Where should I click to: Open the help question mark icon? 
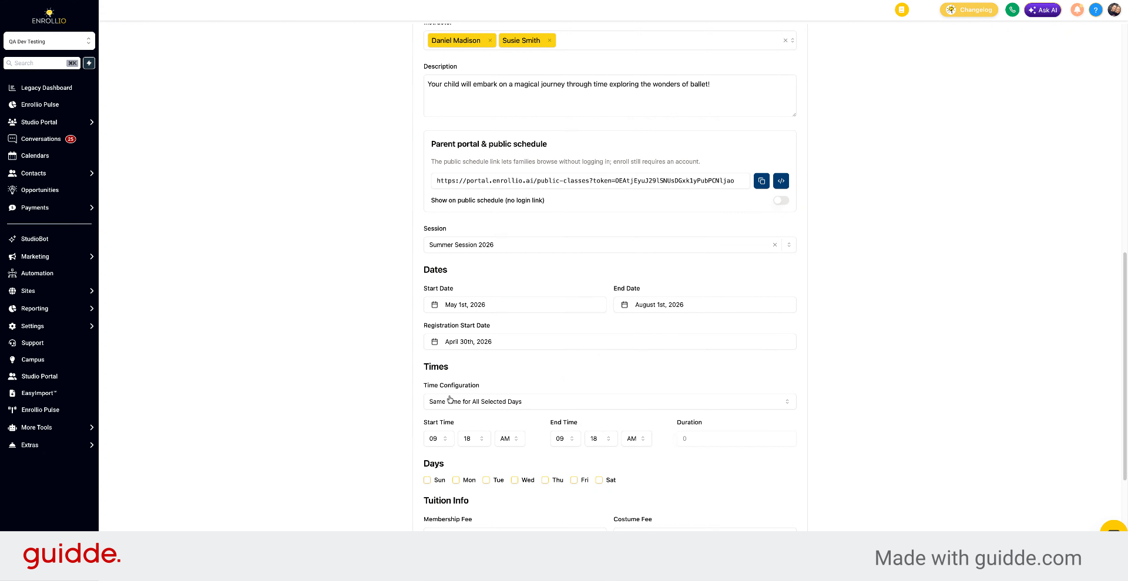(1095, 10)
